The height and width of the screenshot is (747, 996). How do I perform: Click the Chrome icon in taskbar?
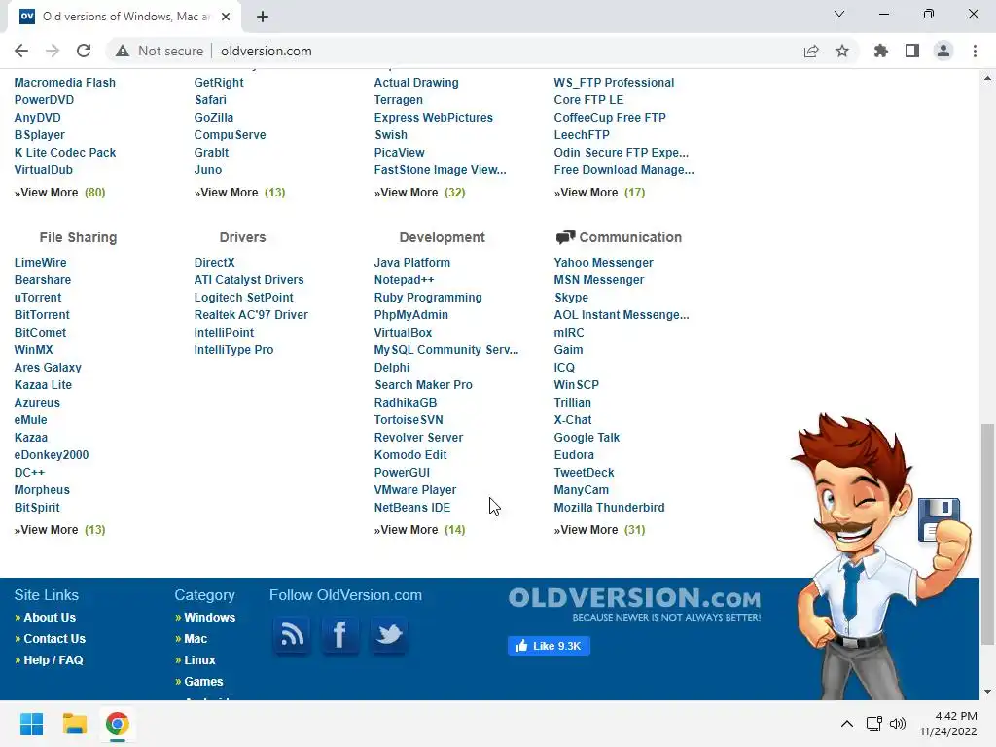118,724
